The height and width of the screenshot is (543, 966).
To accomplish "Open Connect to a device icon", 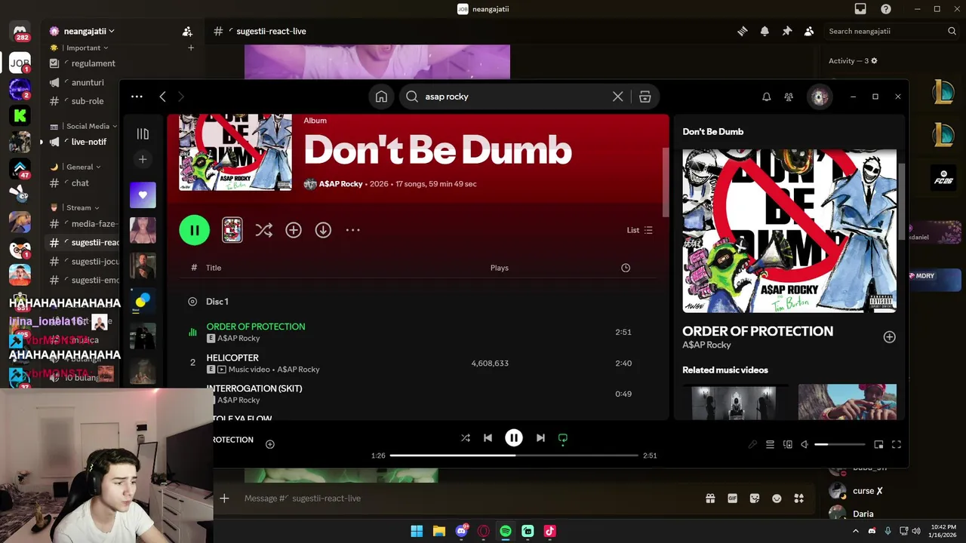I will (x=787, y=445).
